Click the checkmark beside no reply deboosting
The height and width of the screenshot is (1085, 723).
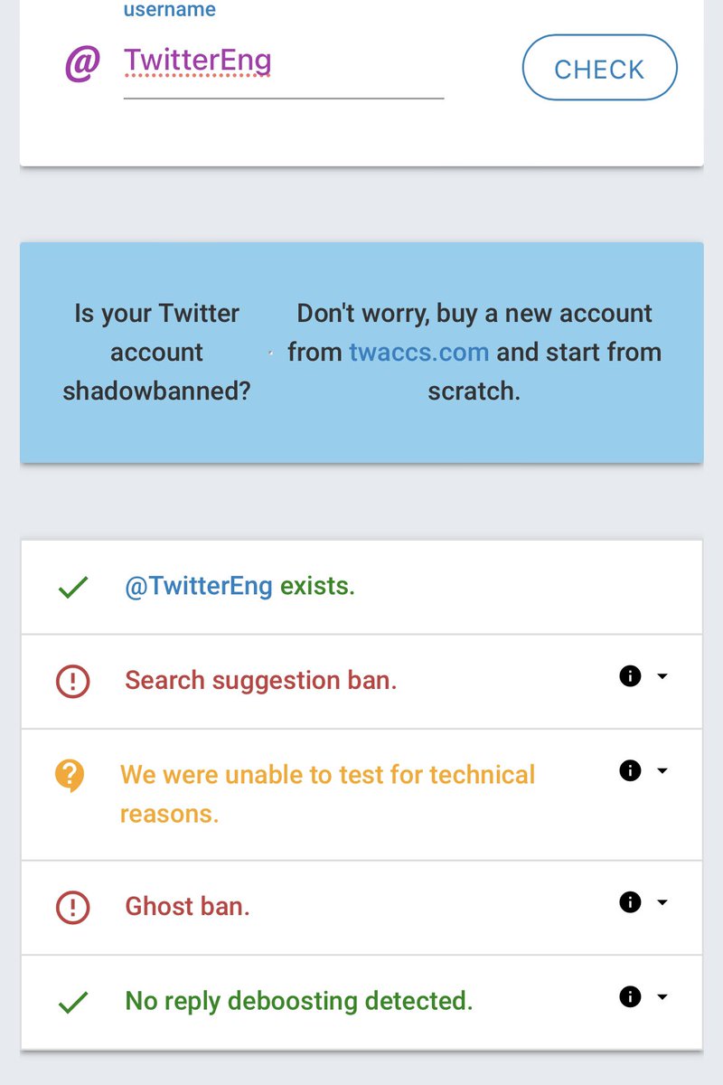(x=72, y=1002)
